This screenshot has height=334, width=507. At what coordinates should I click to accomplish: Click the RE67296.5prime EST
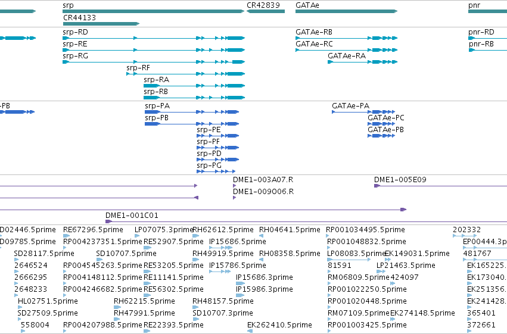(66, 236)
